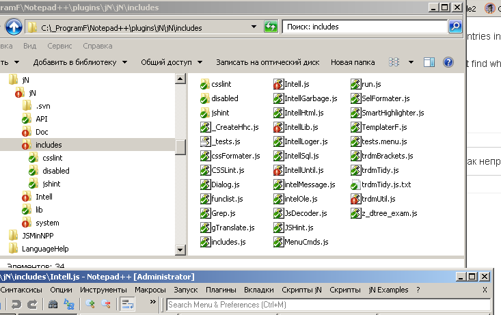
Task: Select the jshint folder in file list
Action: pos(215,113)
